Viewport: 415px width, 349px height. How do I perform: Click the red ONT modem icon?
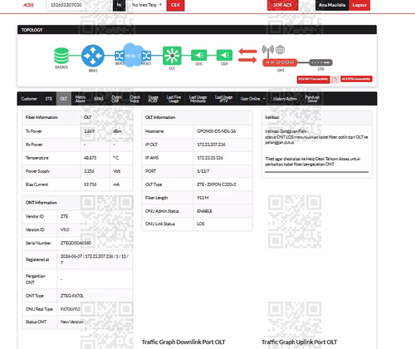pyautogui.click(x=280, y=62)
